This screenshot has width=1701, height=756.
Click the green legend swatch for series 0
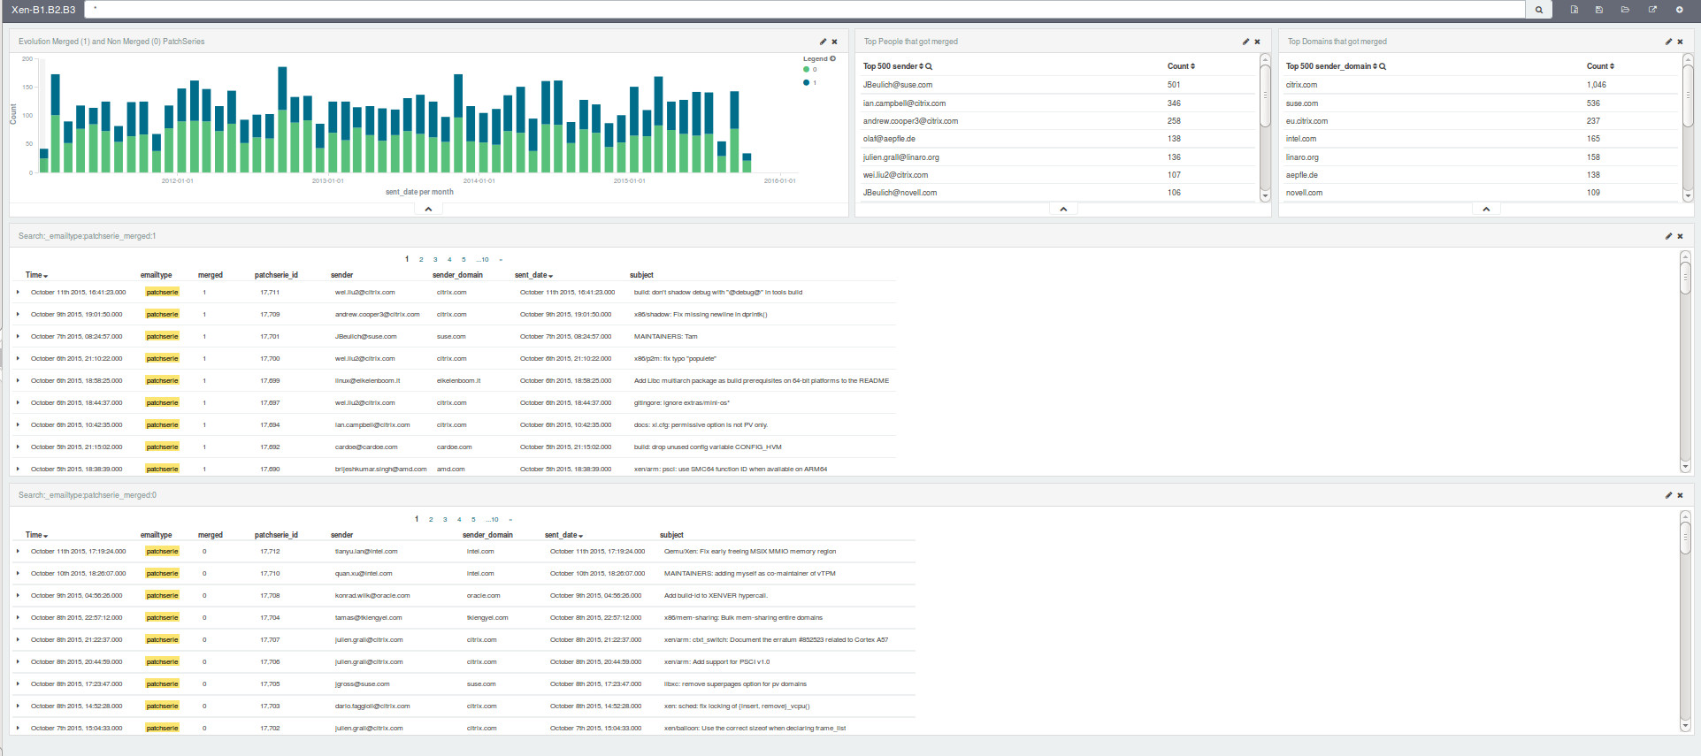click(806, 69)
